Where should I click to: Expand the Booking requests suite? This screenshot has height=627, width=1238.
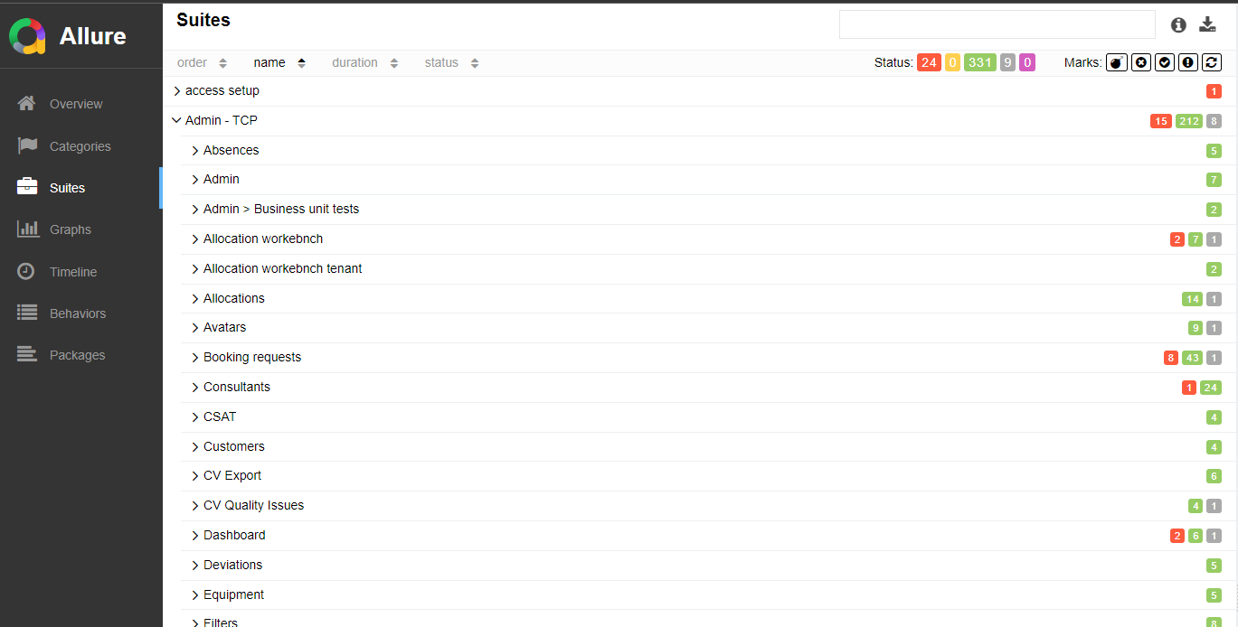[x=194, y=358]
